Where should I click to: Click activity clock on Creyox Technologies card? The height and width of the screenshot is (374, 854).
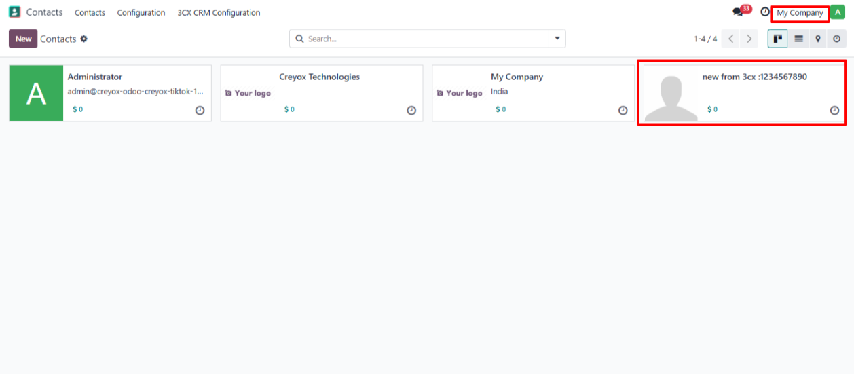(x=411, y=111)
